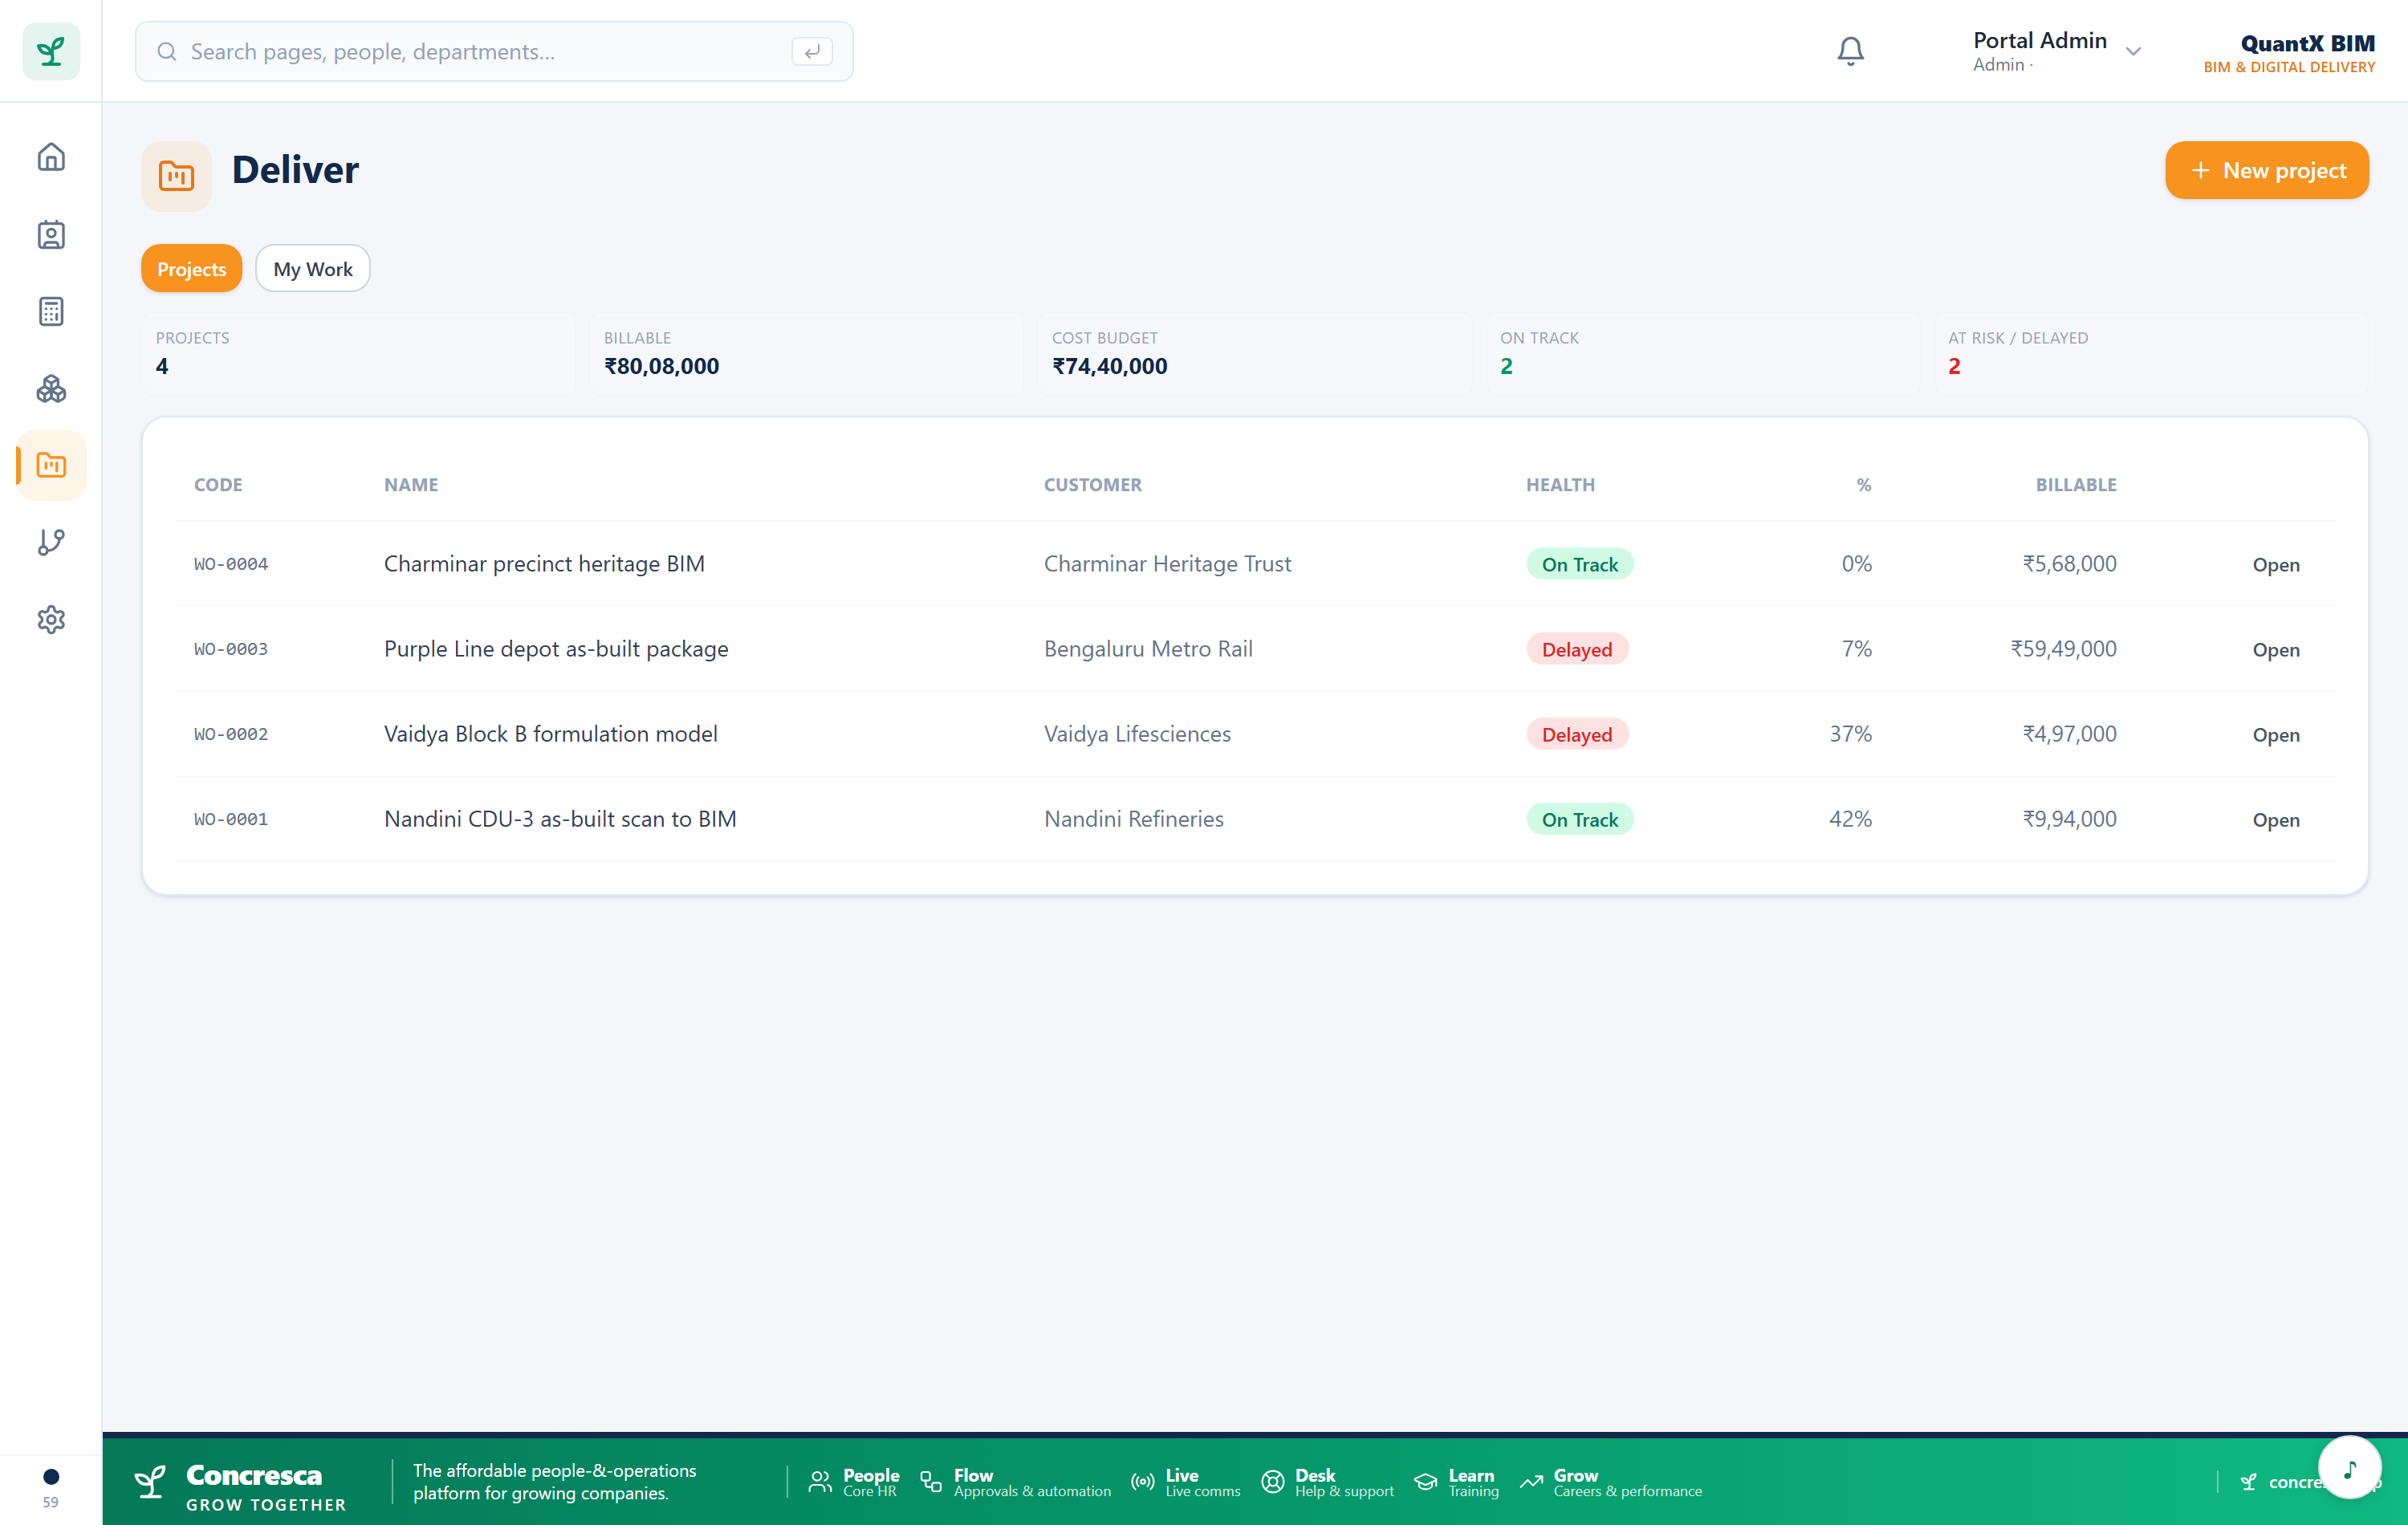
Task: Open the settings gear icon in the sidebar
Action: click(x=51, y=619)
